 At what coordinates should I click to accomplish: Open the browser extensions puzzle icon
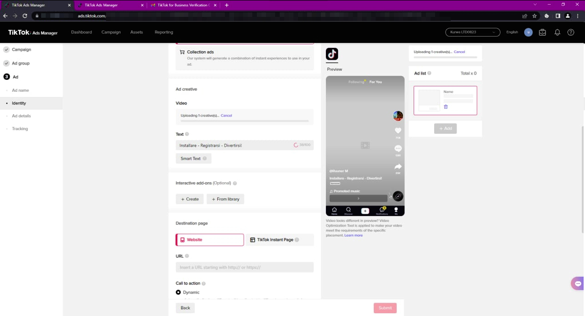pyautogui.click(x=547, y=16)
